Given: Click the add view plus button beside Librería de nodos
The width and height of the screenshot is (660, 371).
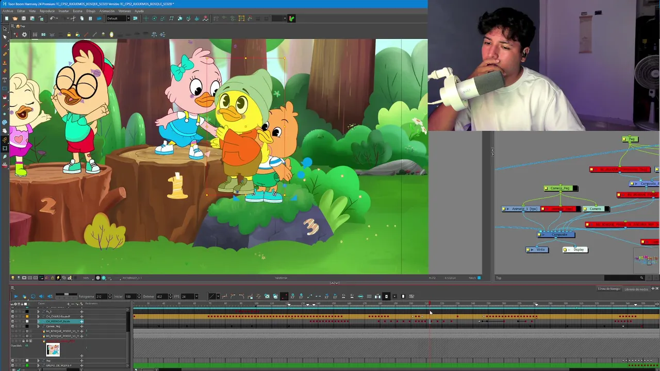Looking at the screenshot, I should point(653,289).
